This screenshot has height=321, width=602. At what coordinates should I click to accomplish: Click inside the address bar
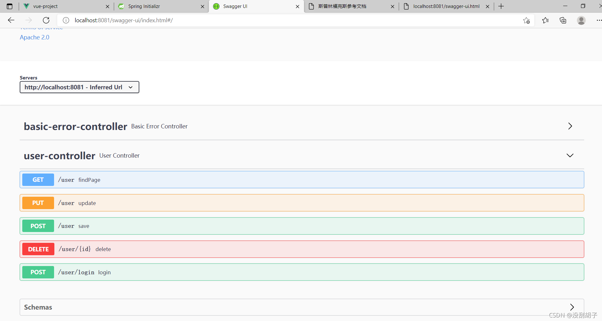click(x=223, y=20)
